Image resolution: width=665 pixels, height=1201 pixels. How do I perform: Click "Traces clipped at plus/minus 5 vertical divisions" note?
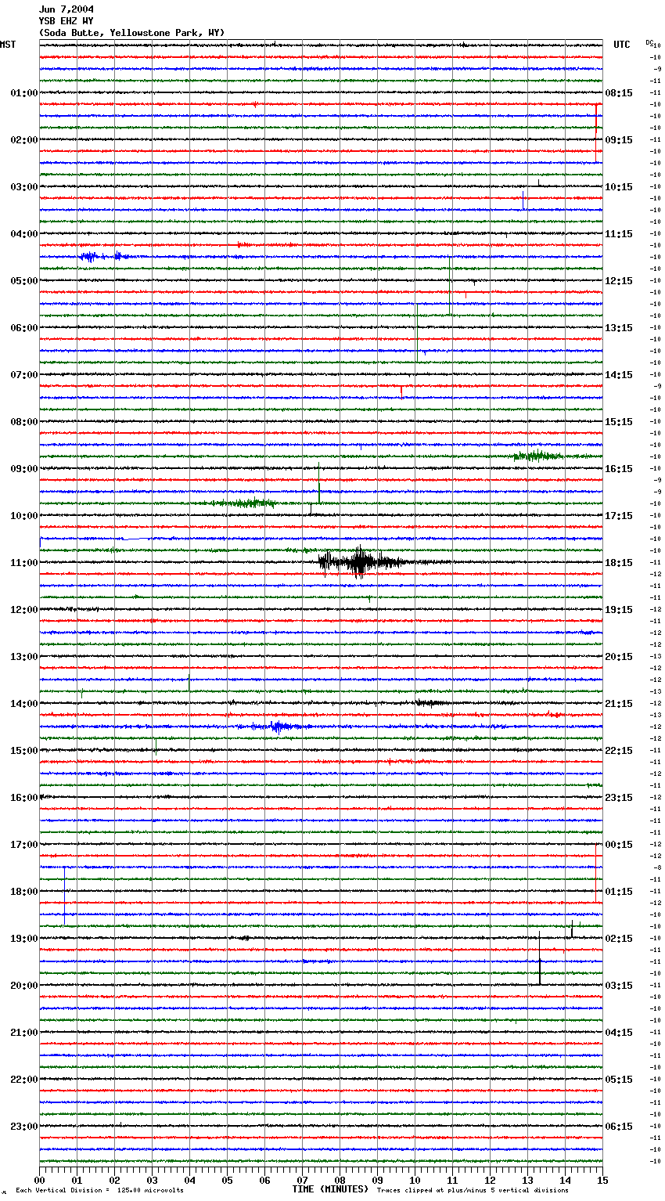(x=473, y=1190)
